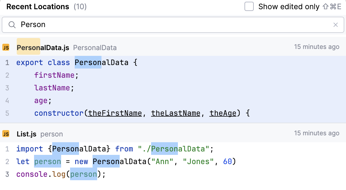
Task: Clear the search field with X icon
Action: pos(335,25)
